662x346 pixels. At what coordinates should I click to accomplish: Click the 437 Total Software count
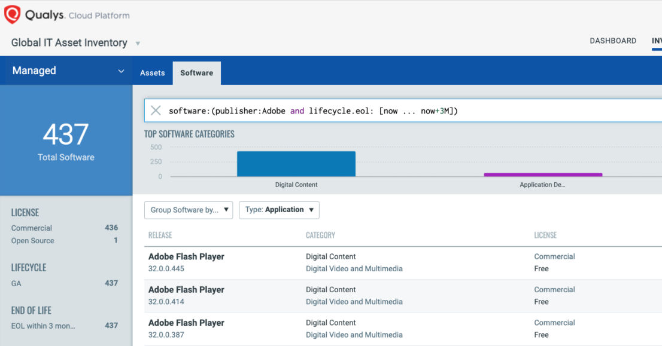click(x=66, y=134)
